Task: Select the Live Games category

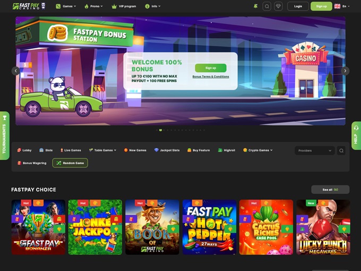Action: pyautogui.click(x=71, y=150)
